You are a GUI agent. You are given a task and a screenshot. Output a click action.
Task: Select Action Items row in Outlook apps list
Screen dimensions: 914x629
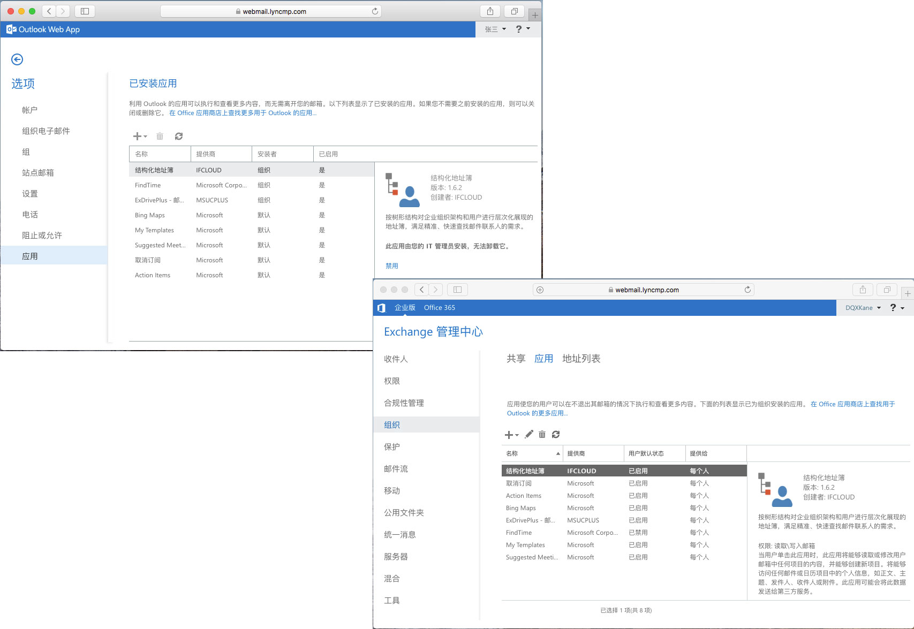pos(252,275)
